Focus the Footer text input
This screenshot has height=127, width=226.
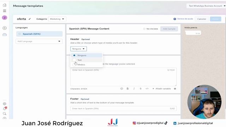pos(123,109)
